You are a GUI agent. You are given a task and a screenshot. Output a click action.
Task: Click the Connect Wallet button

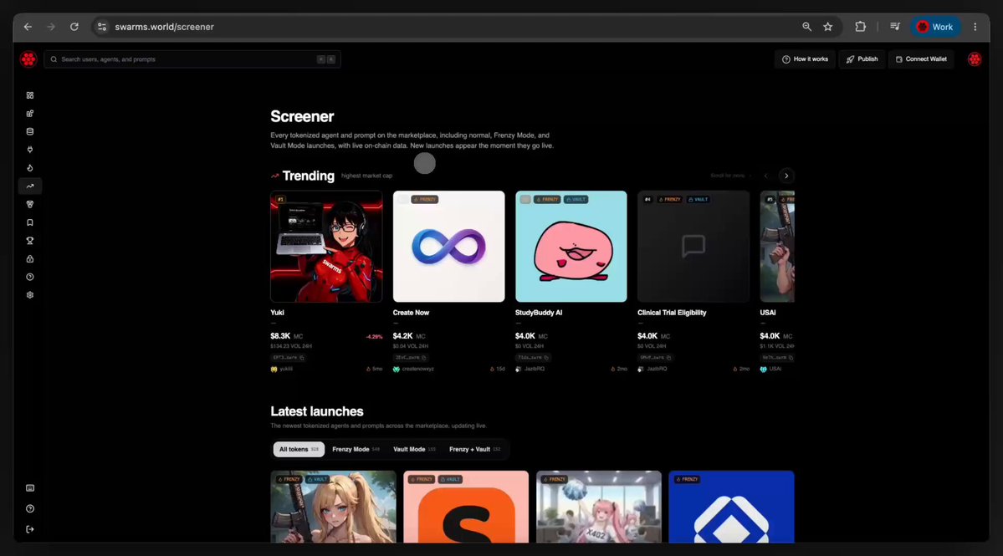point(921,59)
